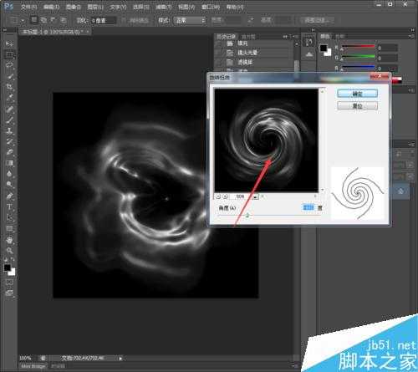Select the Rectangular Marquee tool

tap(9, 54)
